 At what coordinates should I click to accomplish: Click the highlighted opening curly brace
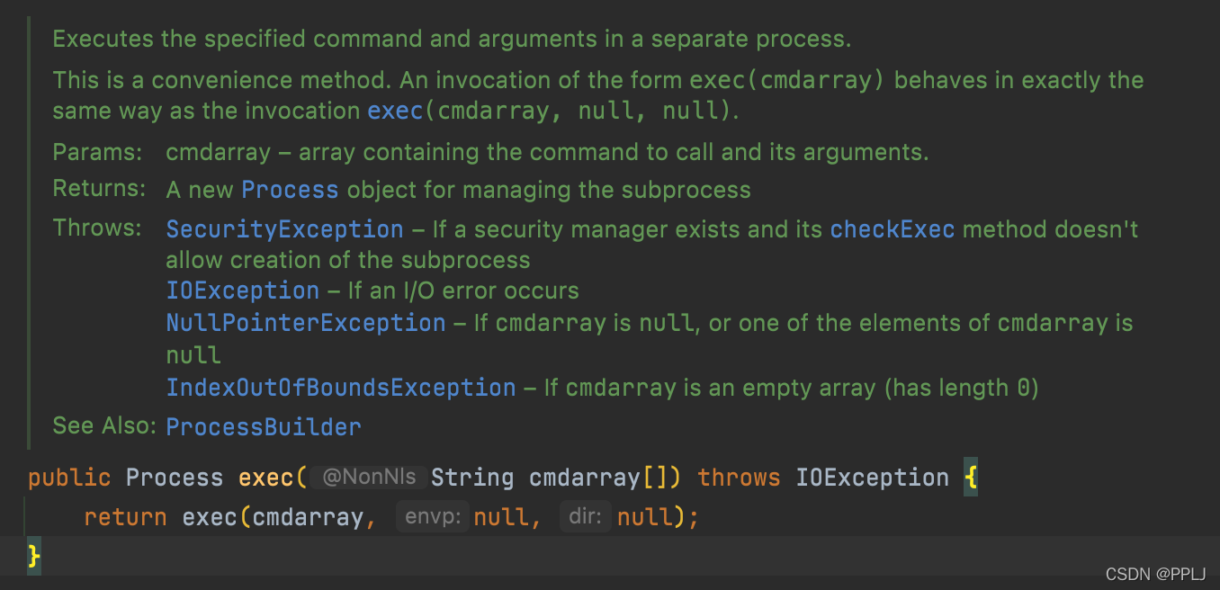tap(971, 478)
